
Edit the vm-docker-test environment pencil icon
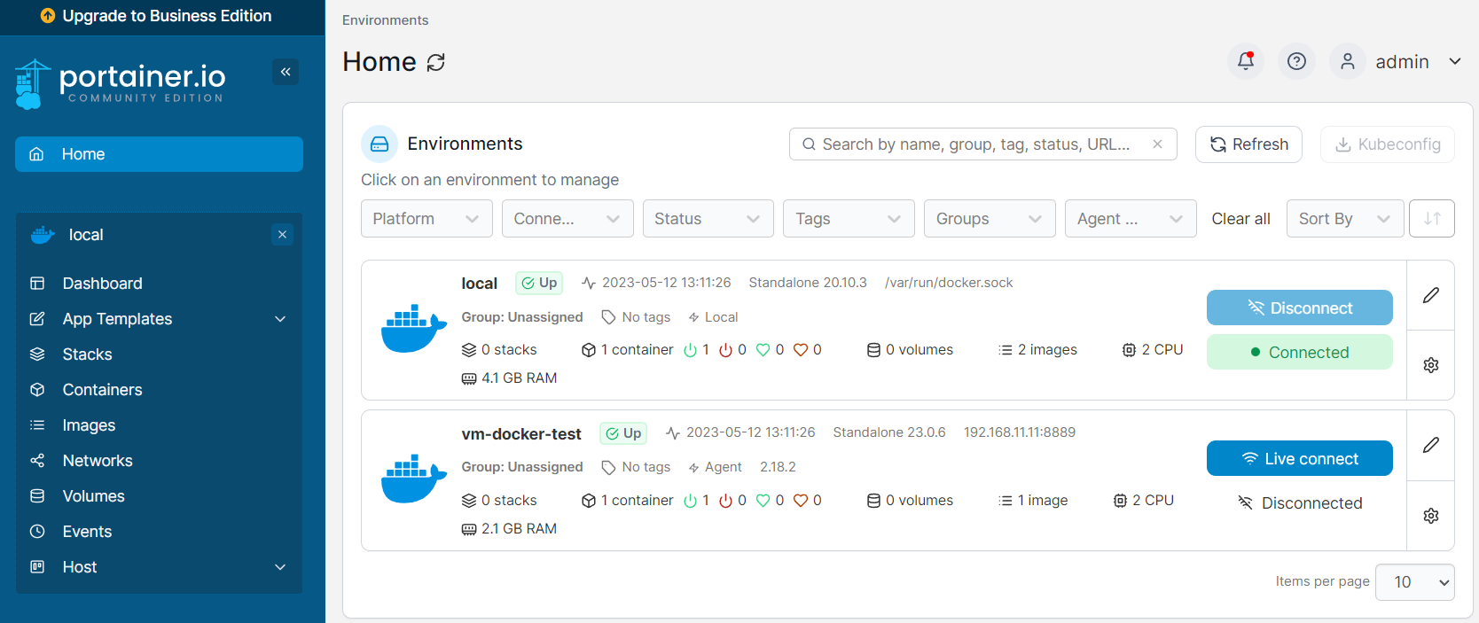[x=1430, y=445]
